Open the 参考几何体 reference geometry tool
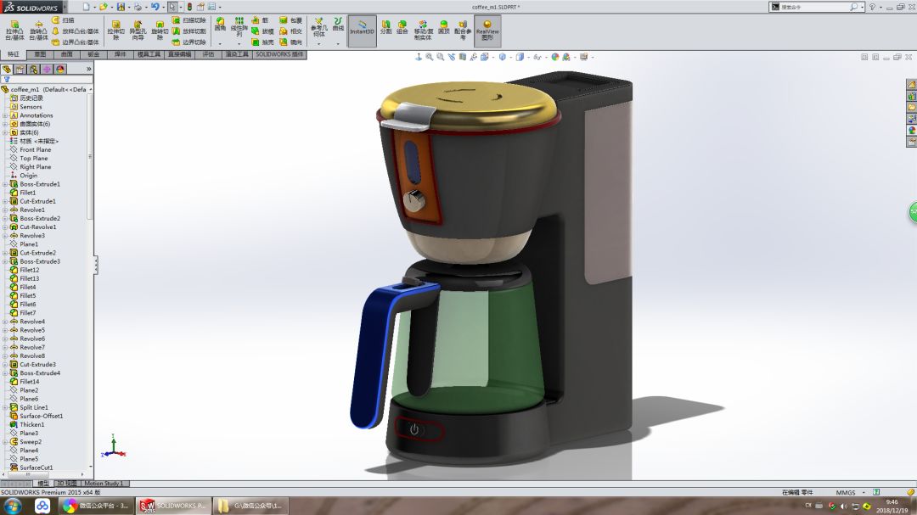The height and width of the screenshot is (515, 917). 318,26
